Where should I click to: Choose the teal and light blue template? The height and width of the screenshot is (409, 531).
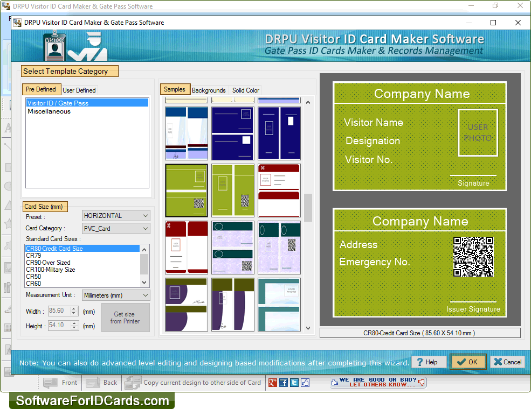coord(279,305)
